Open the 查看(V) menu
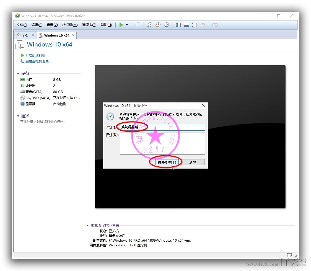The width and height of the screenshot is (311, 271). (52, 25)
